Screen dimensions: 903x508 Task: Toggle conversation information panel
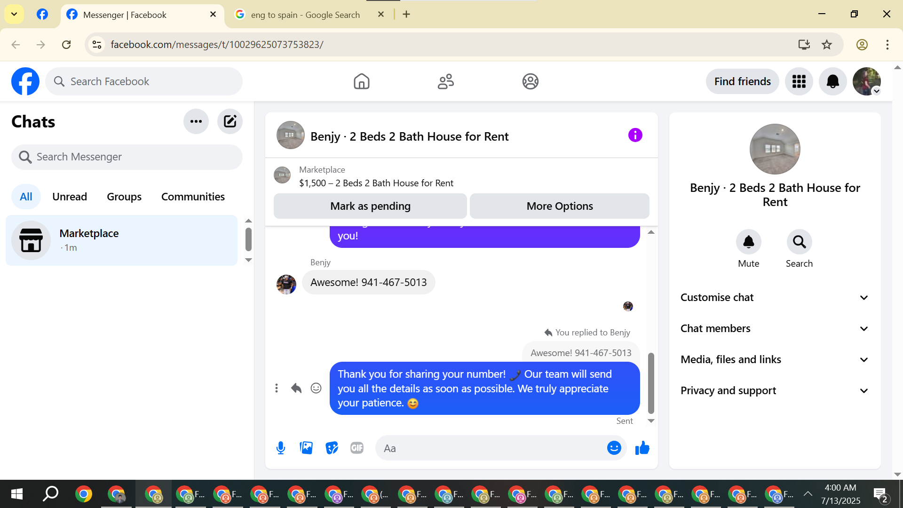[635, 135]
